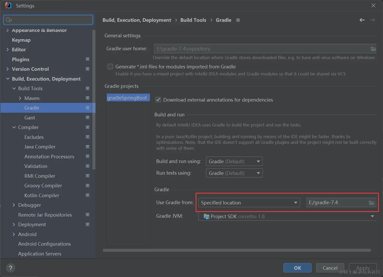Open the Gradle JVM dropdown
The width and height of the screenshot is (383, 277).
287,216
